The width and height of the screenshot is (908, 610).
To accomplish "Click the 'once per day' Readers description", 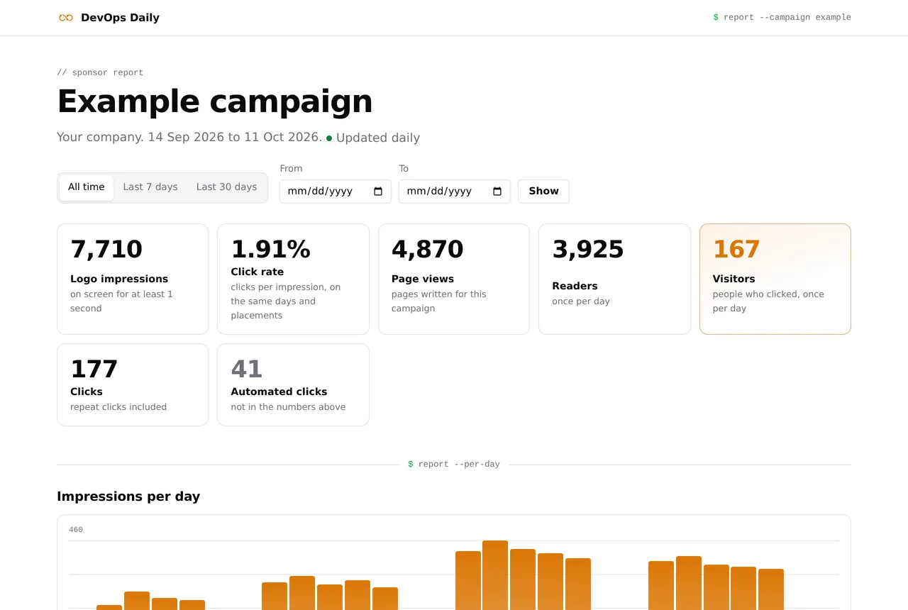I will point(581,301).
